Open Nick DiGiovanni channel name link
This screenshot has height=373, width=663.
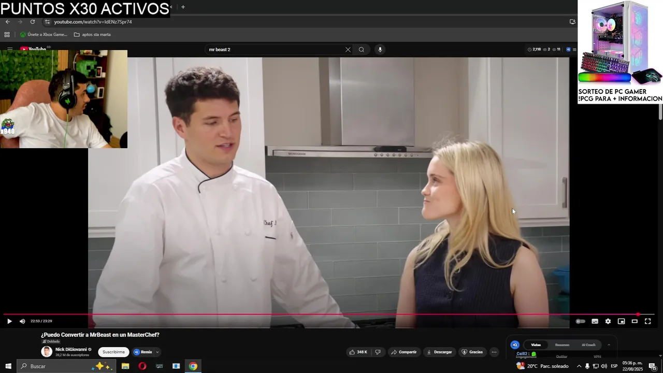(71, 350)
